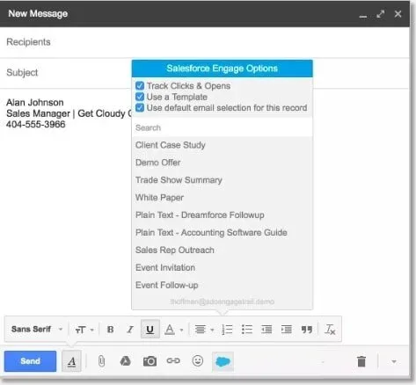The image size is (416, 385).
Task: Uncheck Use default email selection
Action: tap(140, 107)
